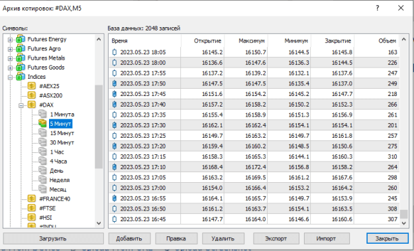Select the День timeframe label

56,171
